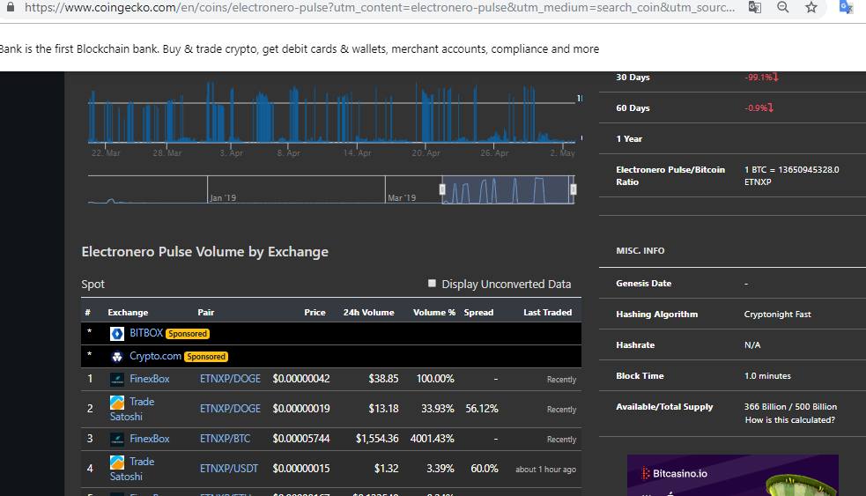This screenshot has width=866, height=496.
Task: Click the FinexBox logo in row 1
Action: point(117,380)
